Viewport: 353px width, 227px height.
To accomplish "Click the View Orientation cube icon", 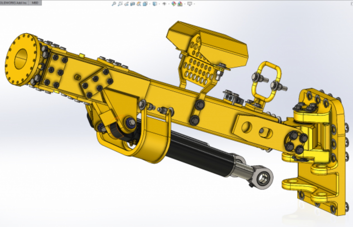I will coord(145,4).
